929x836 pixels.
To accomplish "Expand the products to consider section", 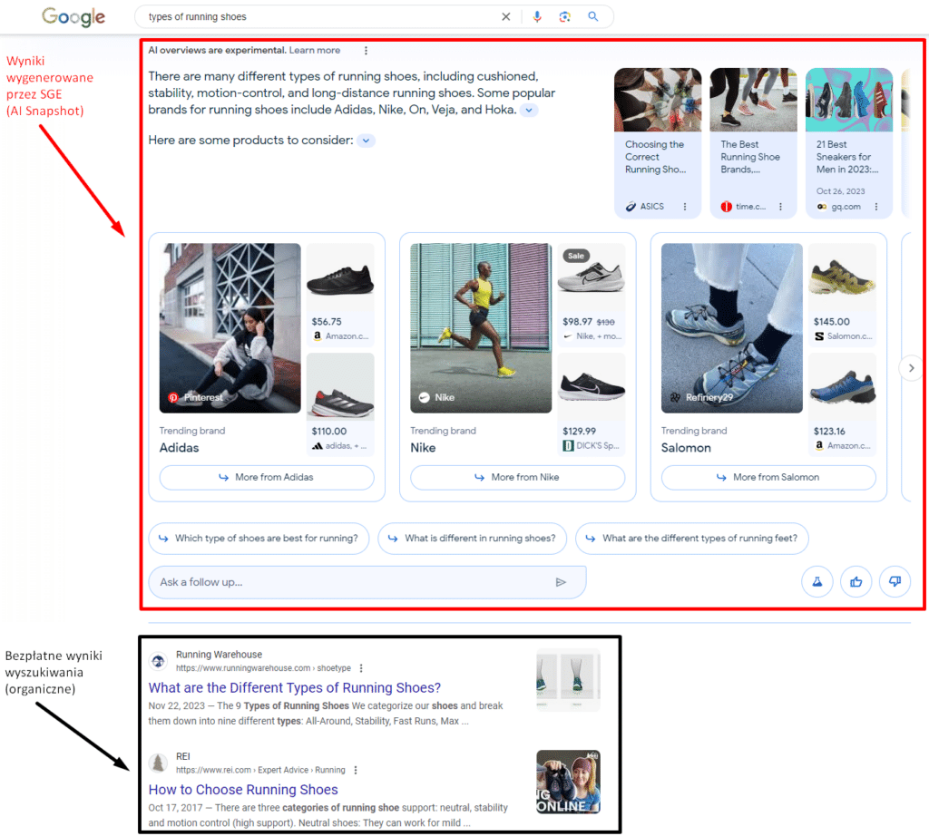I will [x=365, y=141].
